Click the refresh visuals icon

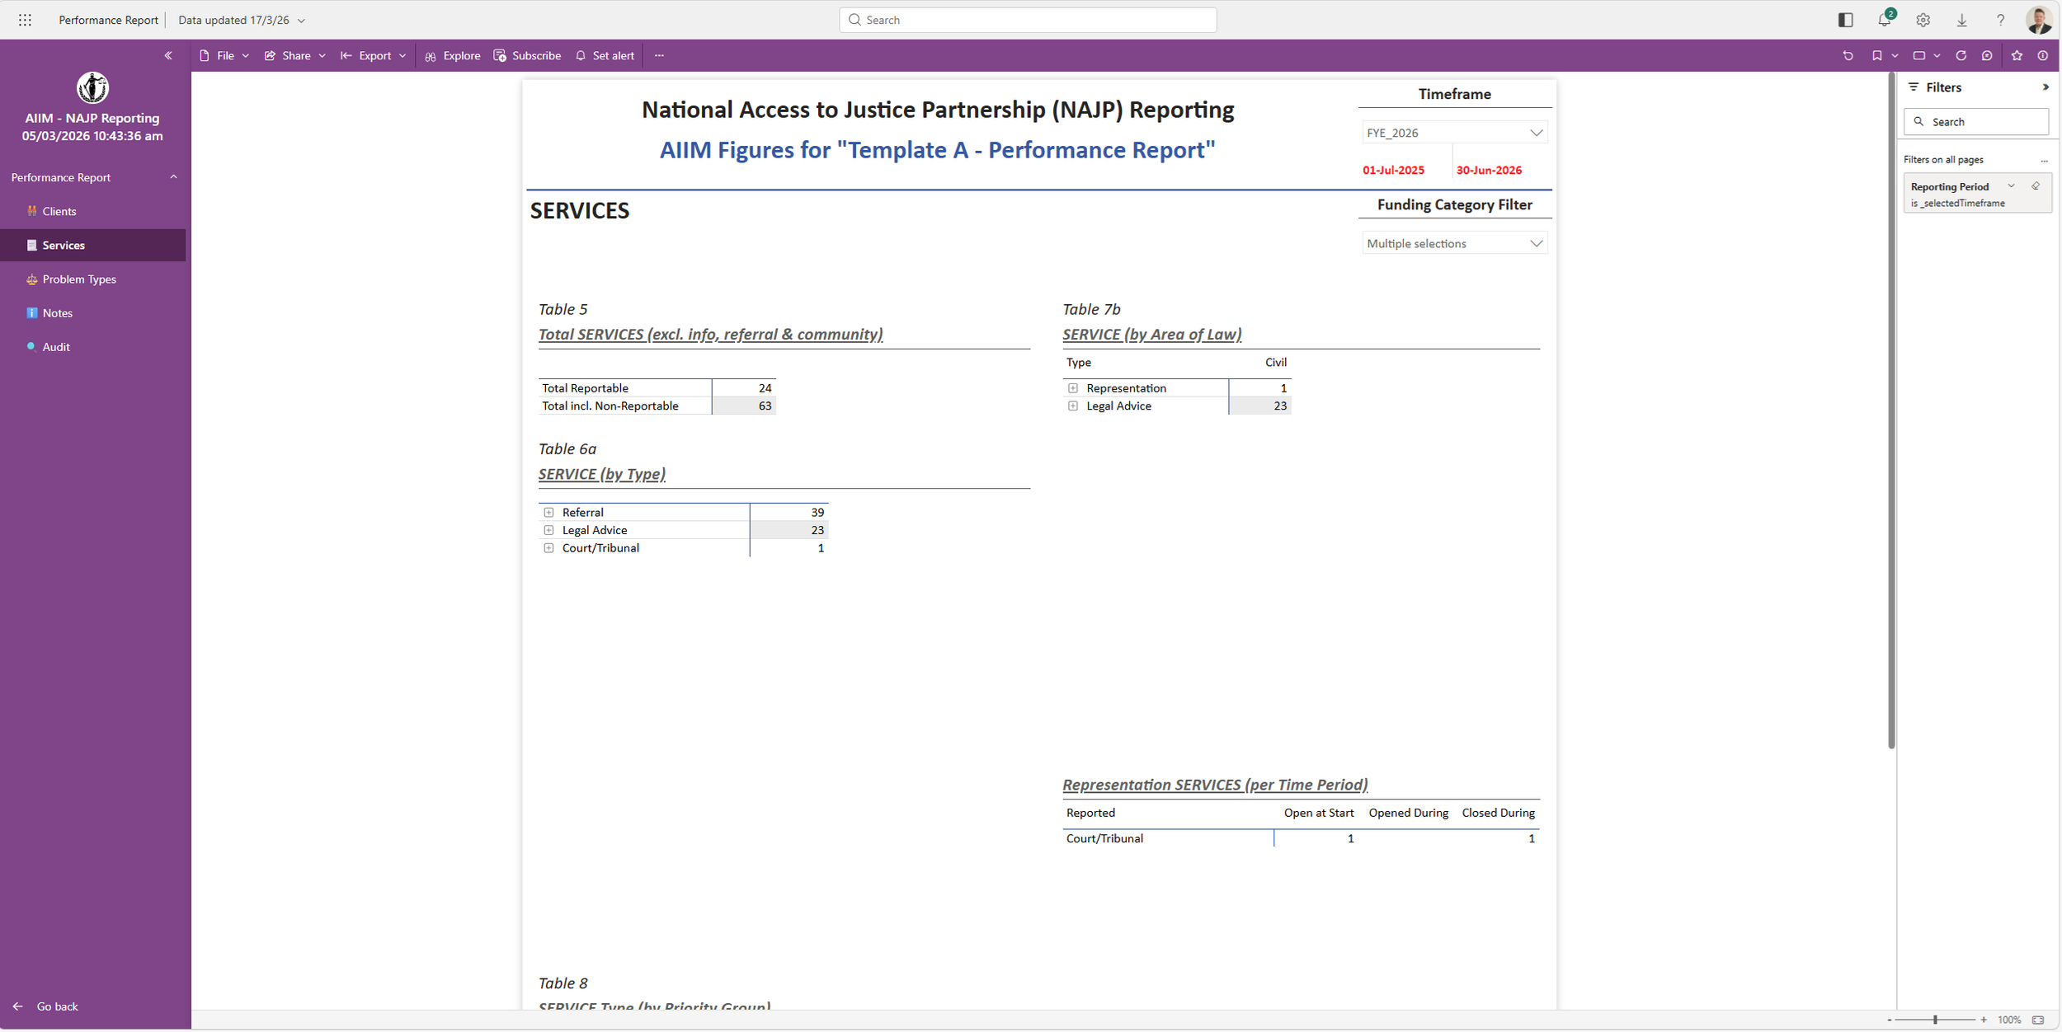pos(1961,56)
